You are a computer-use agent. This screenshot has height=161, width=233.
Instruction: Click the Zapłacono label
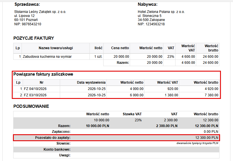point(61,132)
